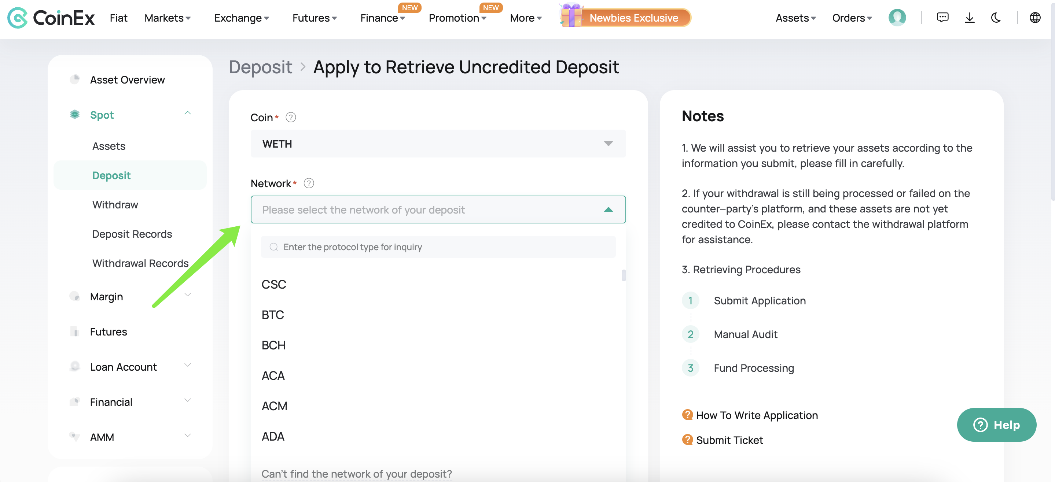Open the WETH coin dropdown

(438, 144)
